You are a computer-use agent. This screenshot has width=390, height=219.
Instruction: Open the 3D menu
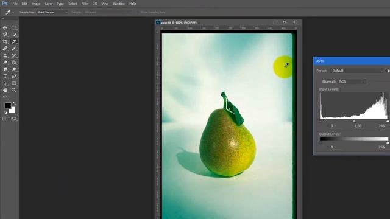point(95,4)
